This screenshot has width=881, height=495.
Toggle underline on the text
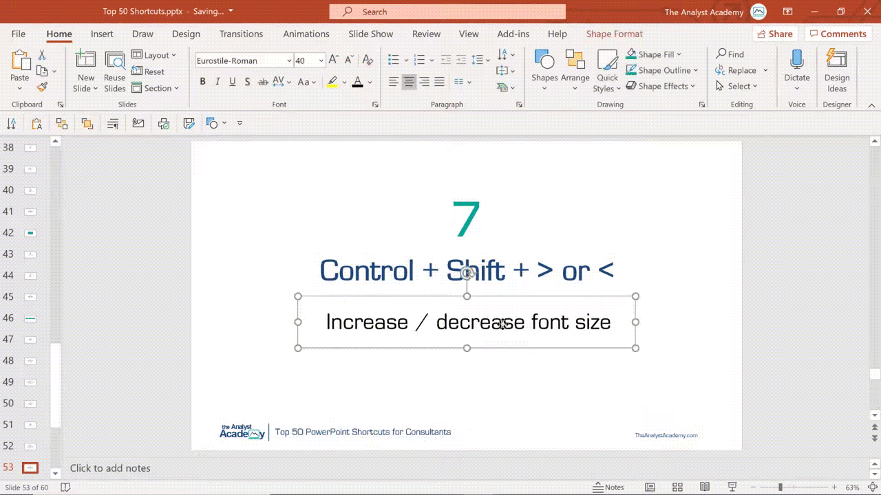pyautogui.click(x=233, y=82)
